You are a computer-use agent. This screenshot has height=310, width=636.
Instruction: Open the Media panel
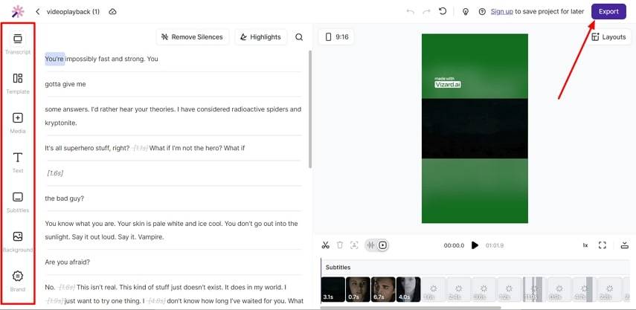click(18, 123)
